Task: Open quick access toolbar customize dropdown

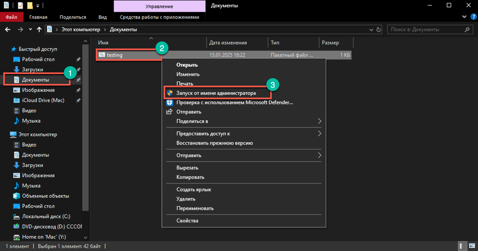Action: 38,6
